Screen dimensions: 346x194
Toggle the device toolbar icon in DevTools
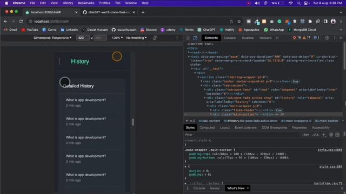click(x=195, y=38)
